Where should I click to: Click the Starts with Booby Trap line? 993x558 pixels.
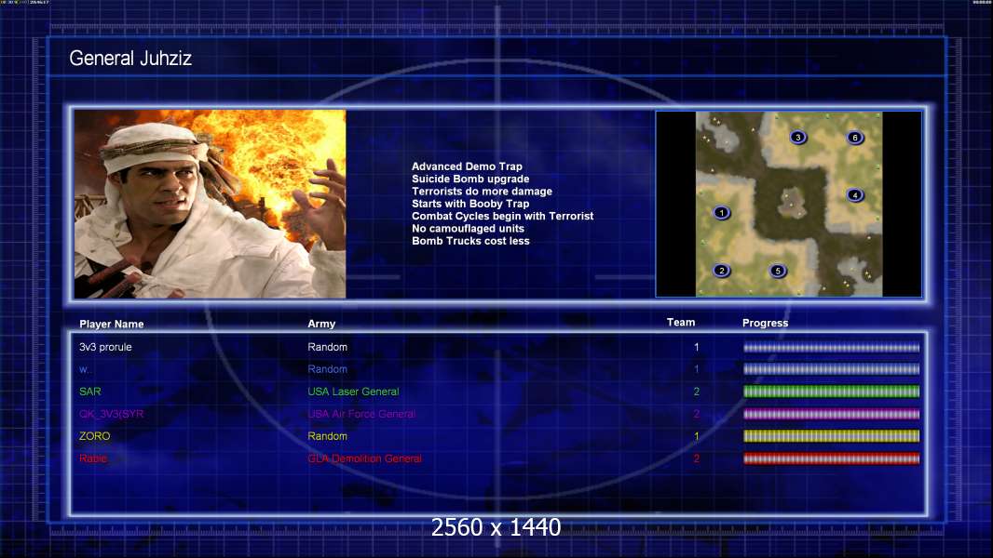coord(470,204)
